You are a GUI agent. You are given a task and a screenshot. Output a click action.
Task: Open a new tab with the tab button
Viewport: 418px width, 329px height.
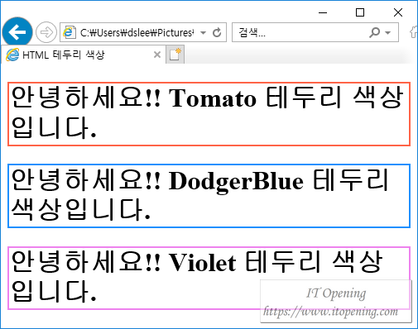tap(175, 55)
